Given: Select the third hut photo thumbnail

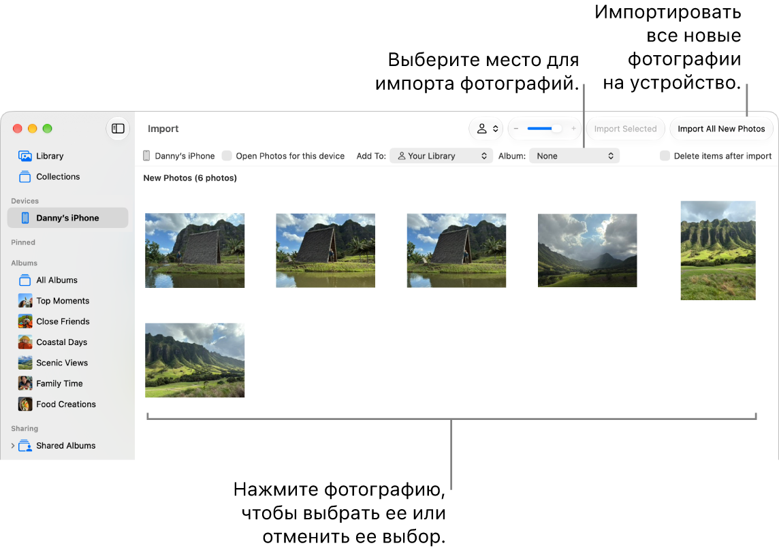Looking at the screenshot, I should 456,250.
